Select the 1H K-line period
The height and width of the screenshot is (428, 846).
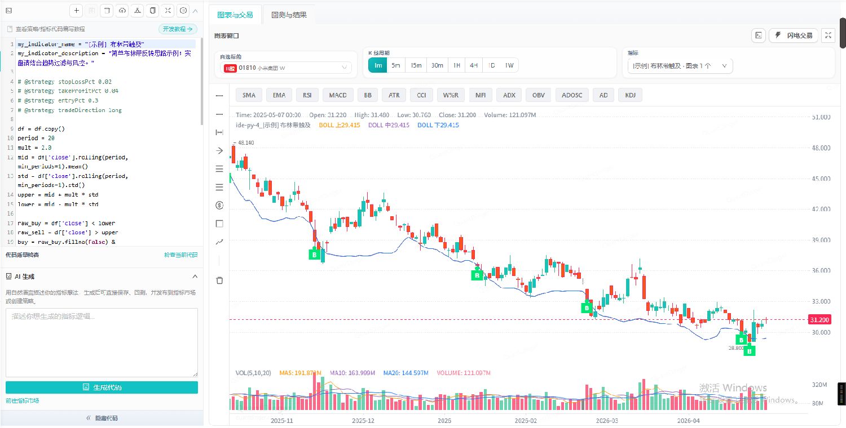(x=457, y=65)
